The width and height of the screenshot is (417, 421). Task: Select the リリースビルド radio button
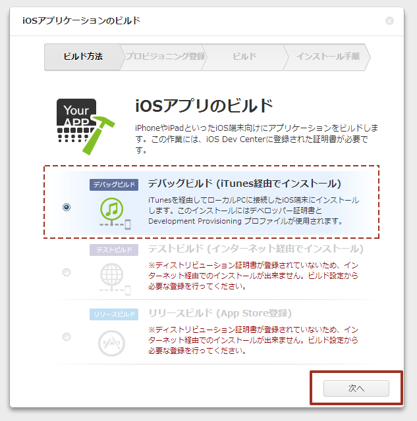67,337
